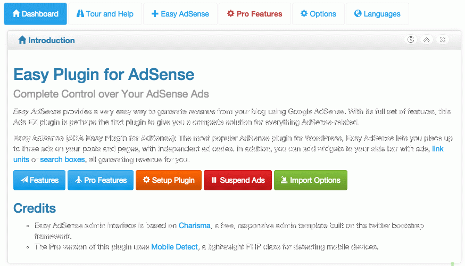The image size is (465, 266).
Task: Click the gear icon on Options tab
Action: [304, 13]
